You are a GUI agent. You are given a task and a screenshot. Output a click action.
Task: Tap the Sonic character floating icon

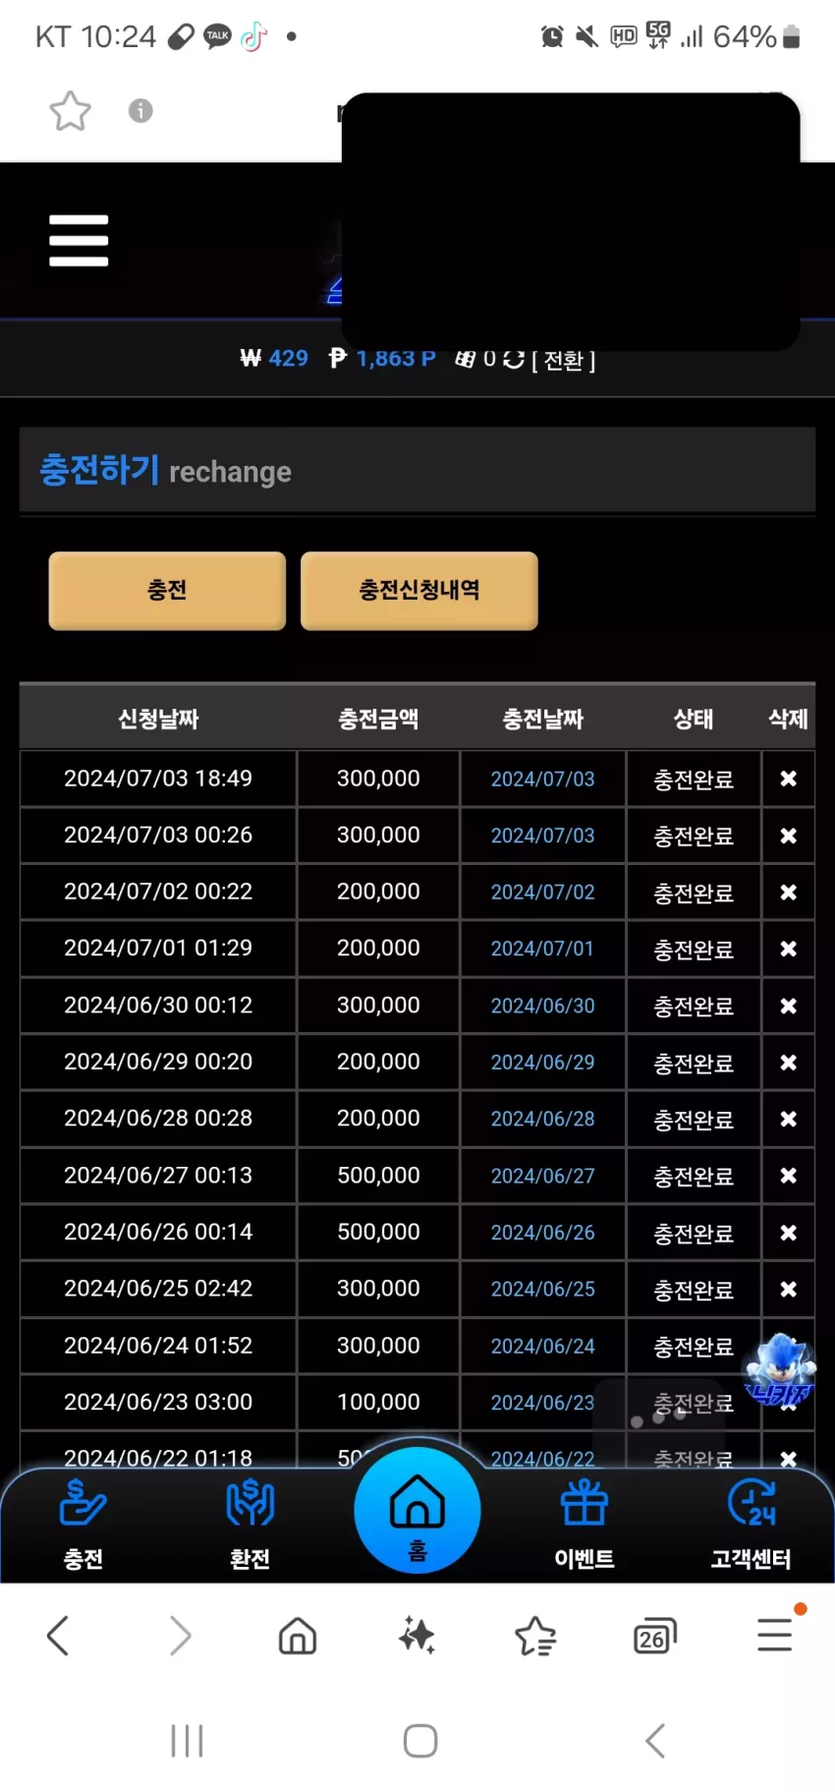[x=779, y=1369]
